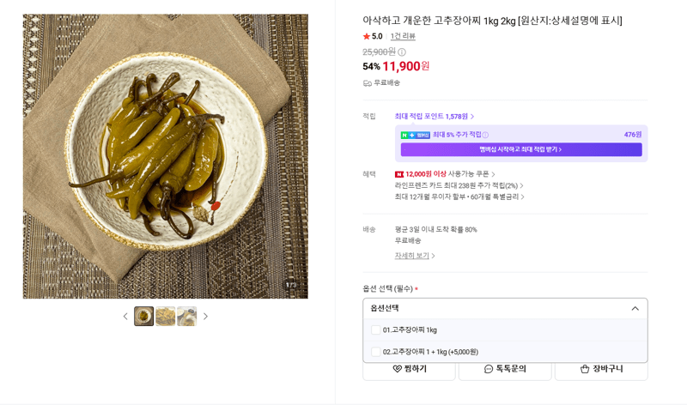Check option 02.고추장아찌 1 + 1kg
The width and height of the screenshot is (687, 405).
[375, 352]
